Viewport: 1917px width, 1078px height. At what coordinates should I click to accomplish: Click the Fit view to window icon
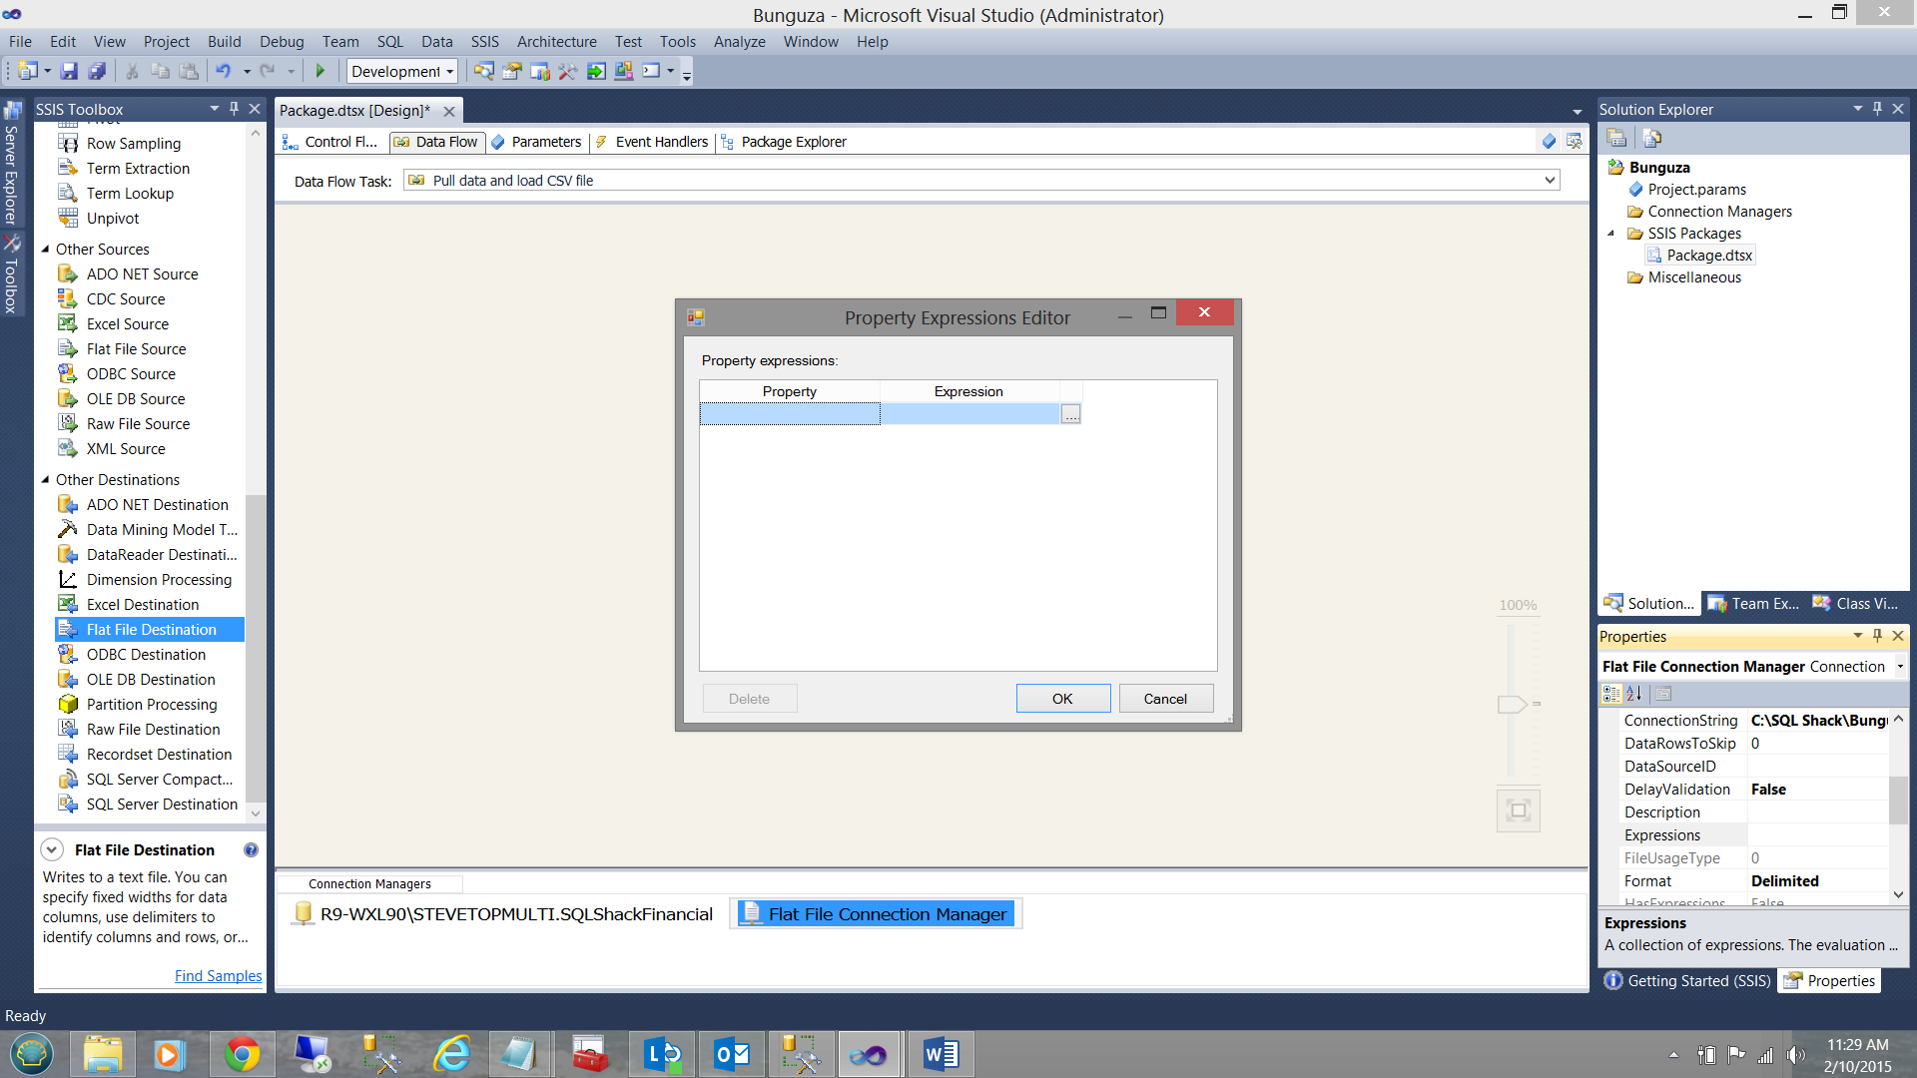pyautogui.click(x=1518, y=809)
